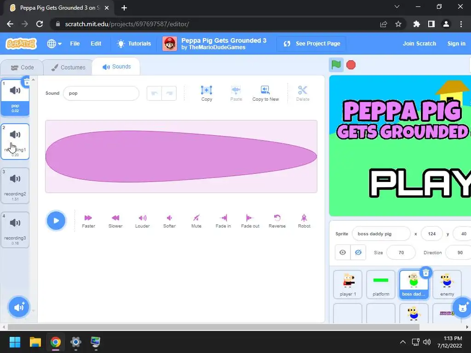Apply the Mute effect
The height and width of the screenshot is (353, 471).
pyautogui.click(x=196, y=221)
